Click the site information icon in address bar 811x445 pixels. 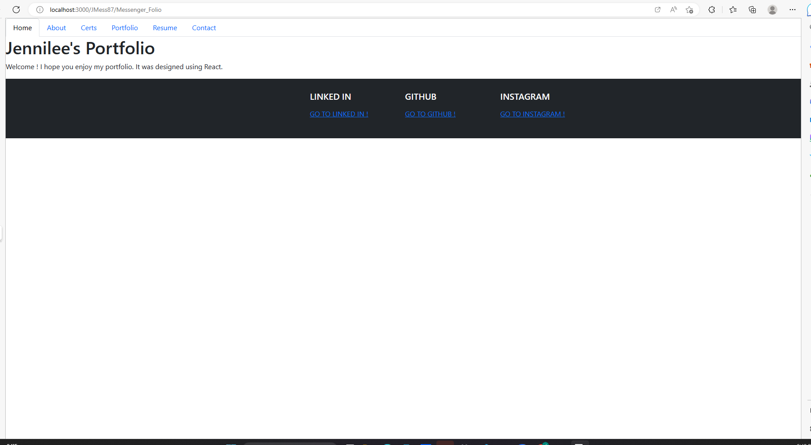click(x=39, y=9)
